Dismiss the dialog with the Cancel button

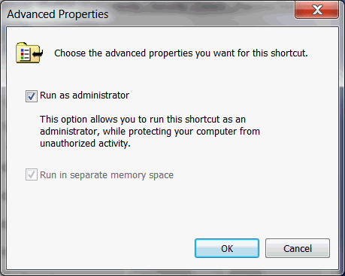coord(298,248)
